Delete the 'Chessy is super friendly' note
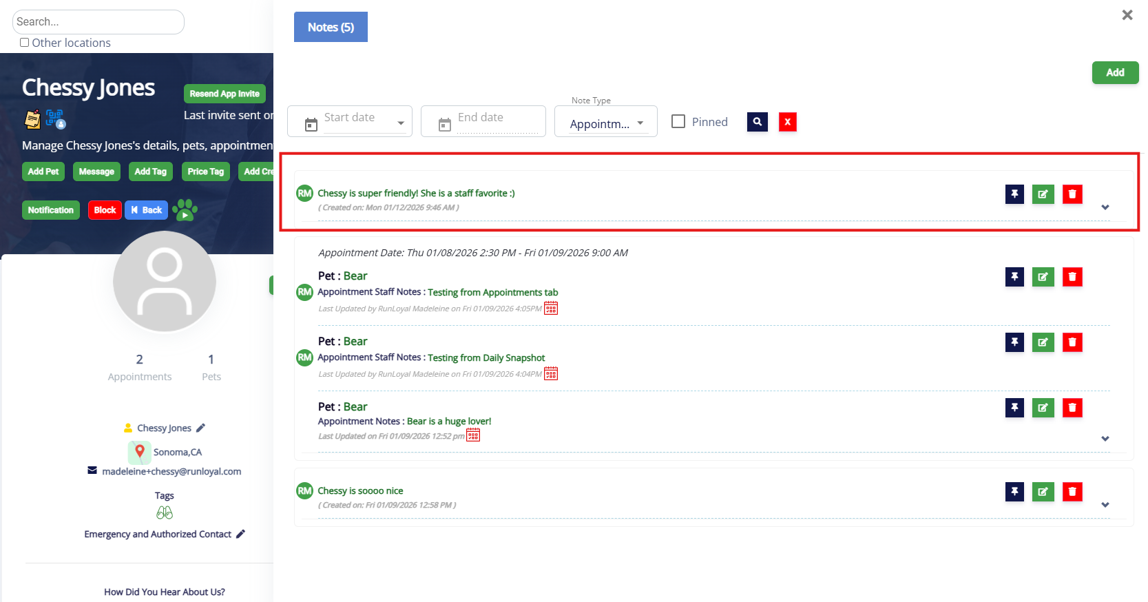This screenshot has height=602, width=1148. click(1072, 194)
